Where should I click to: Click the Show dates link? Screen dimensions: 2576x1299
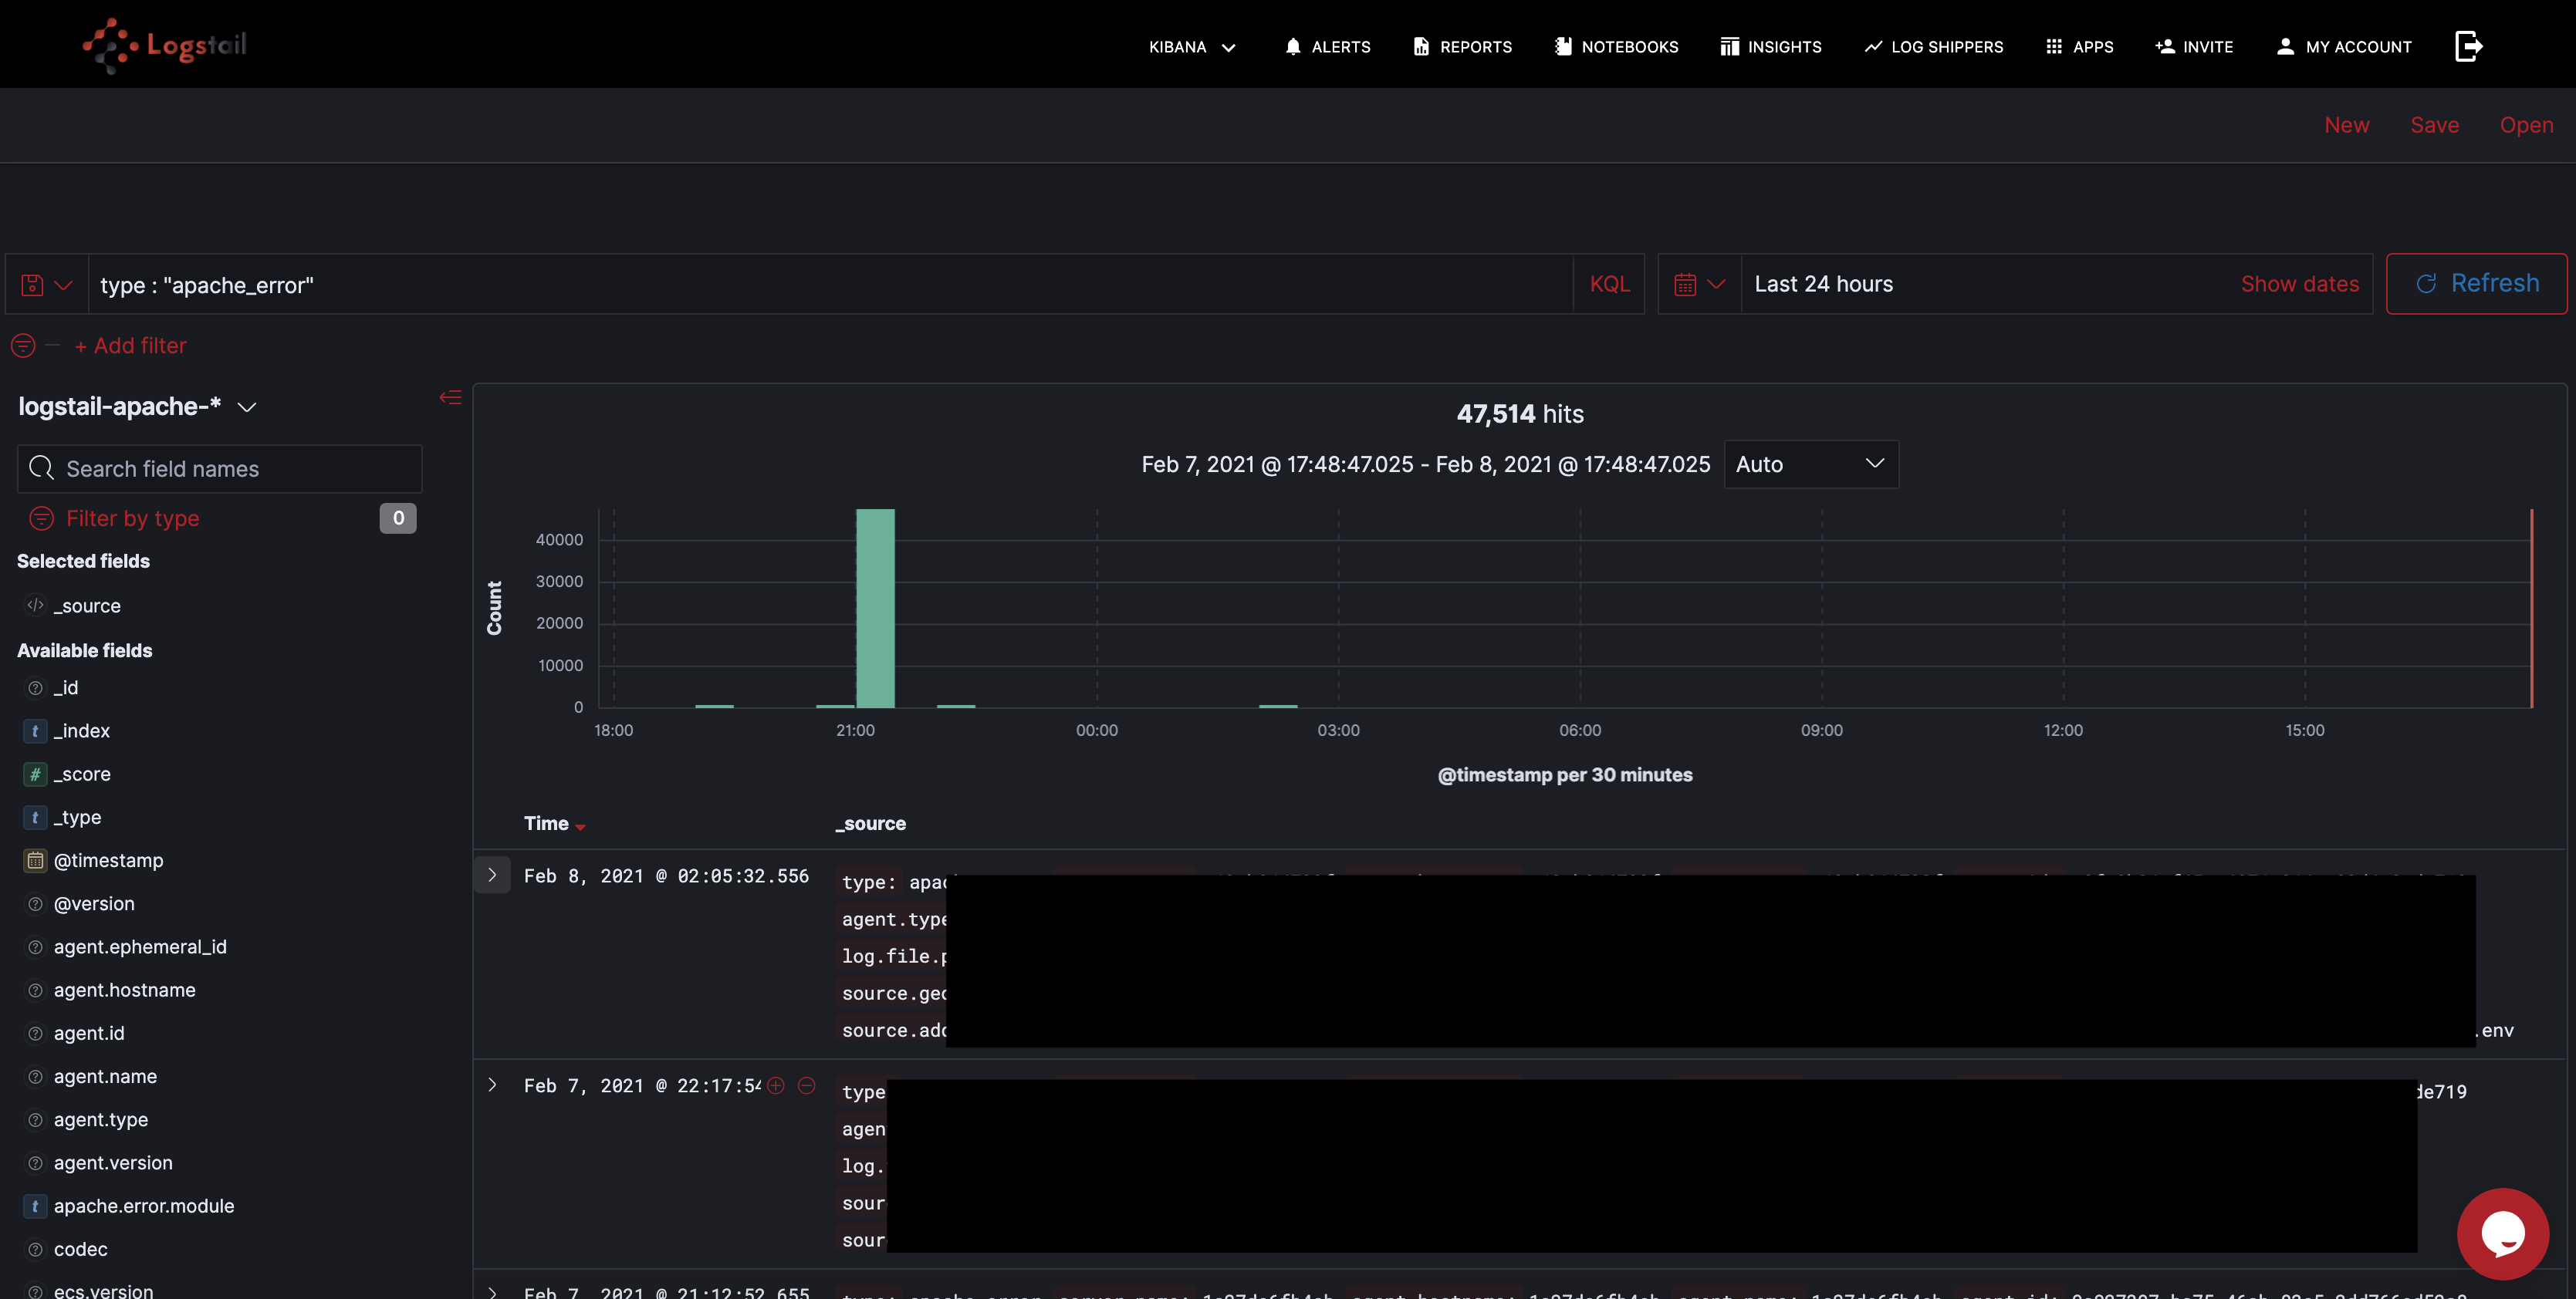pos(2299,285)
